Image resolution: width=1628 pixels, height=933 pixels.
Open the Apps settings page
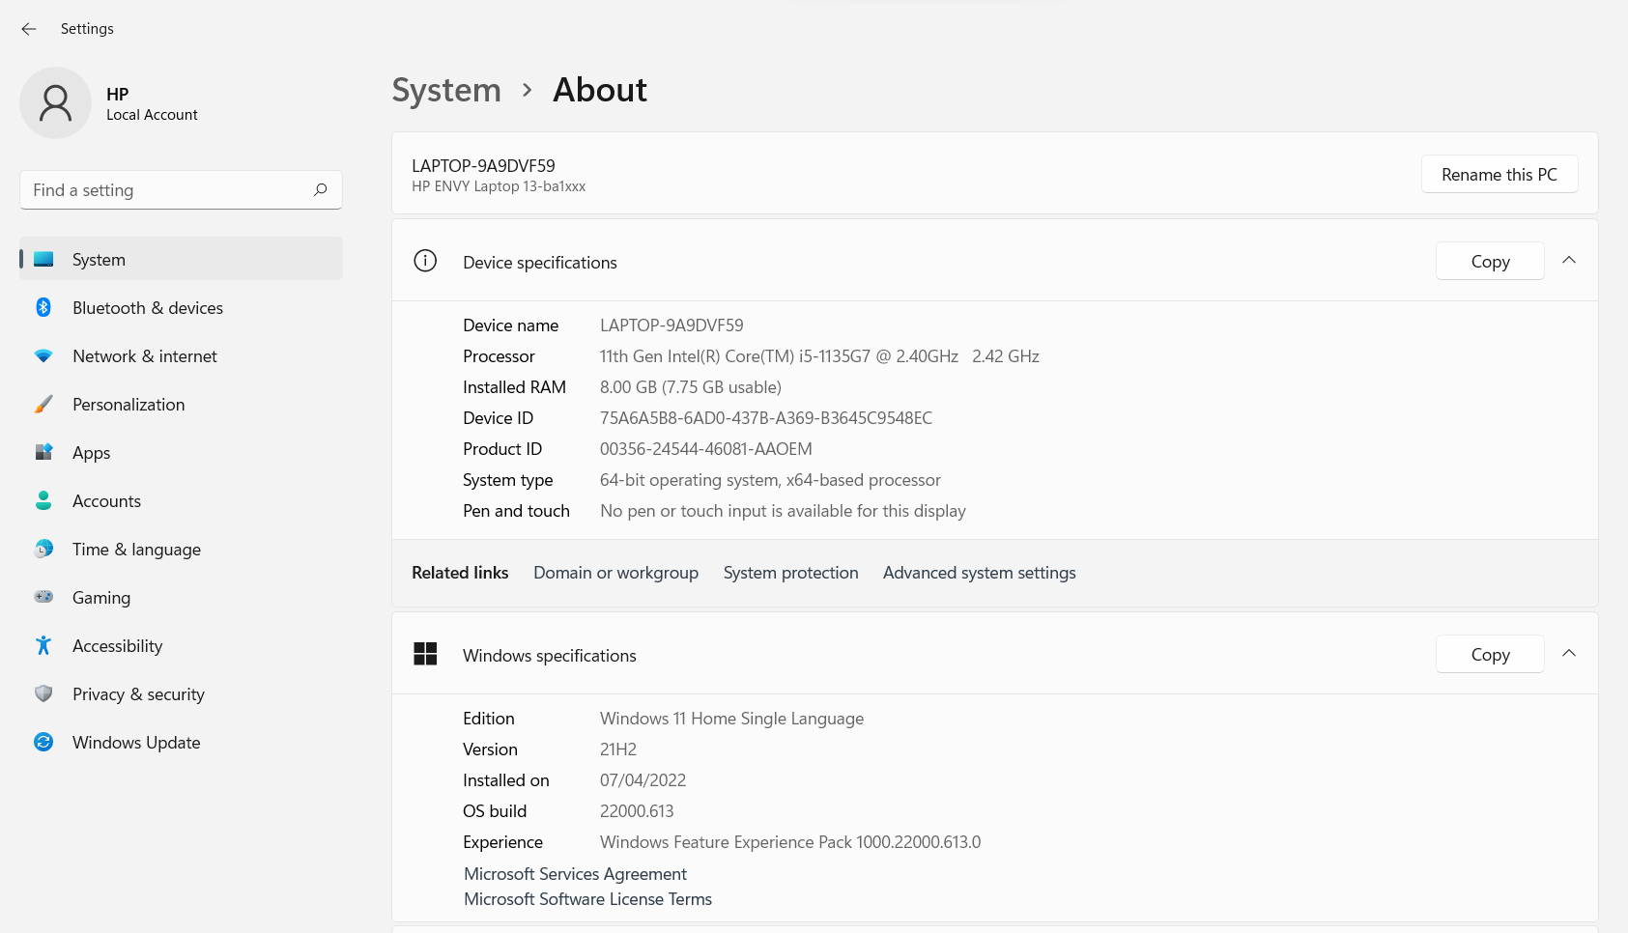click(92, 453)
